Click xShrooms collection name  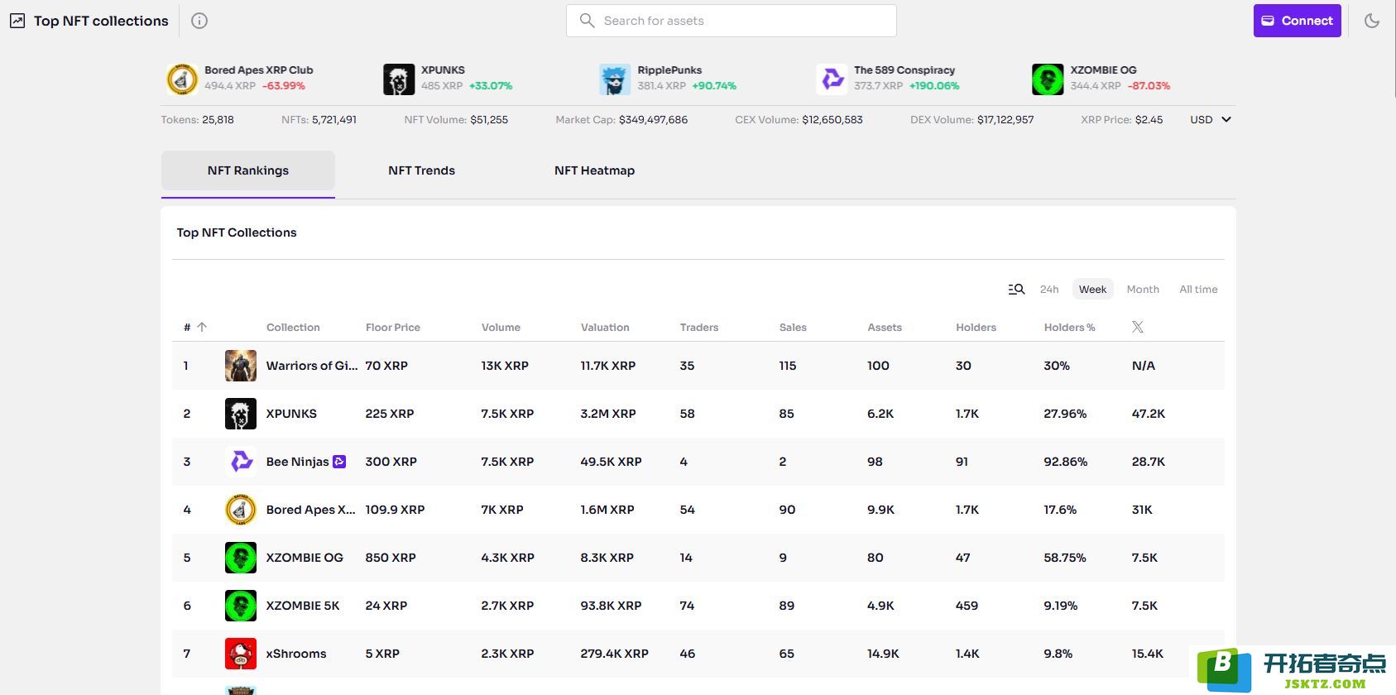click(296, 654)
